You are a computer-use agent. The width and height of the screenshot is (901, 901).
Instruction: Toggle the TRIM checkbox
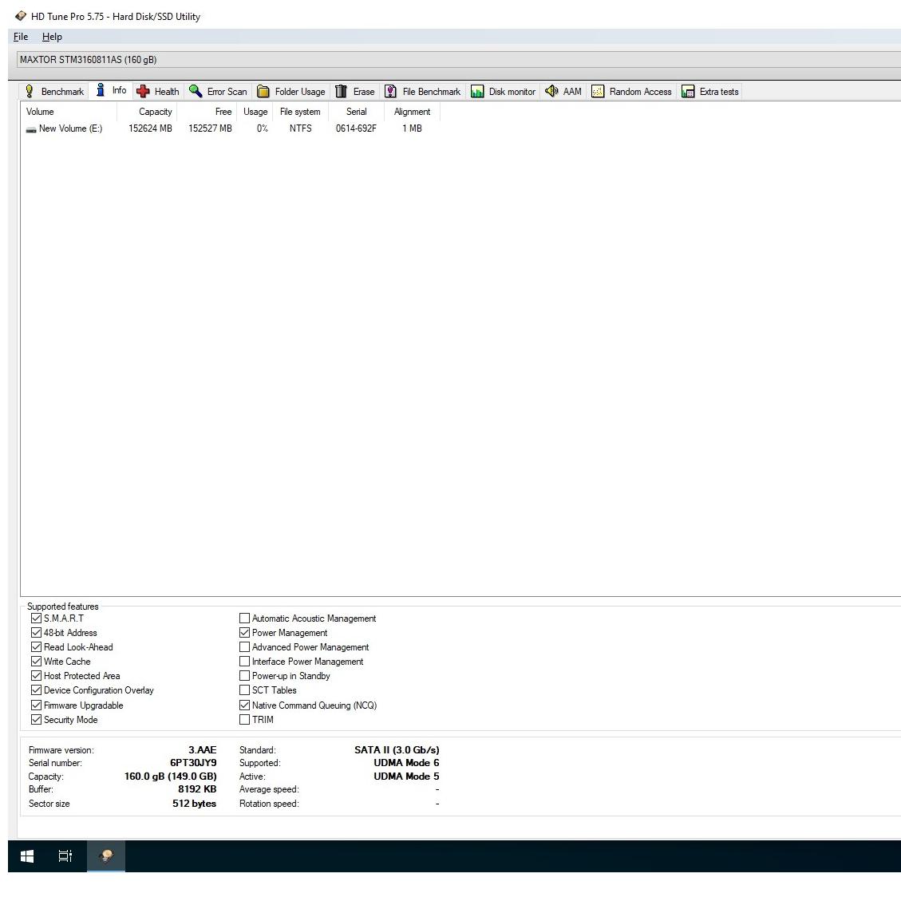(245, 720)
